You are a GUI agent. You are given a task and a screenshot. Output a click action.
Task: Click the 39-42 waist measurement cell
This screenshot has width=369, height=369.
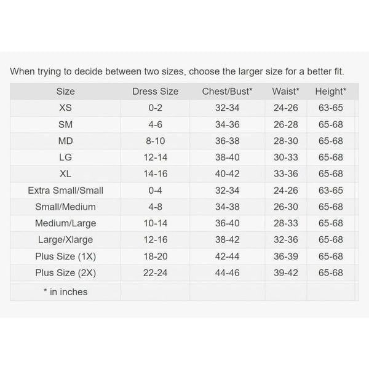[286, 272]
